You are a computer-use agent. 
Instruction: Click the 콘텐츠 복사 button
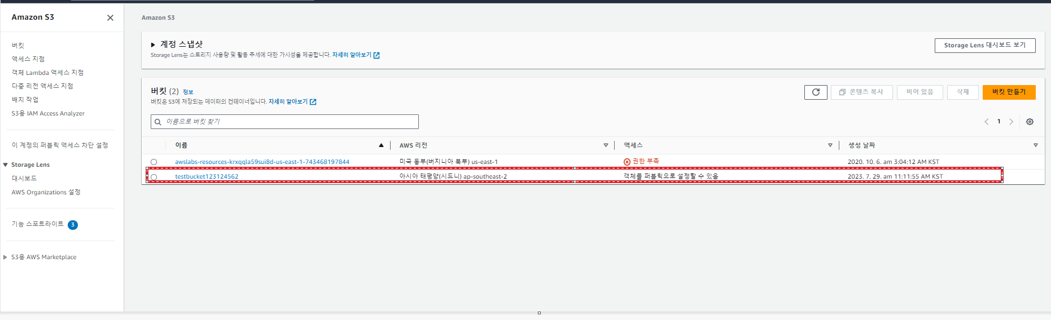[862, 92]
